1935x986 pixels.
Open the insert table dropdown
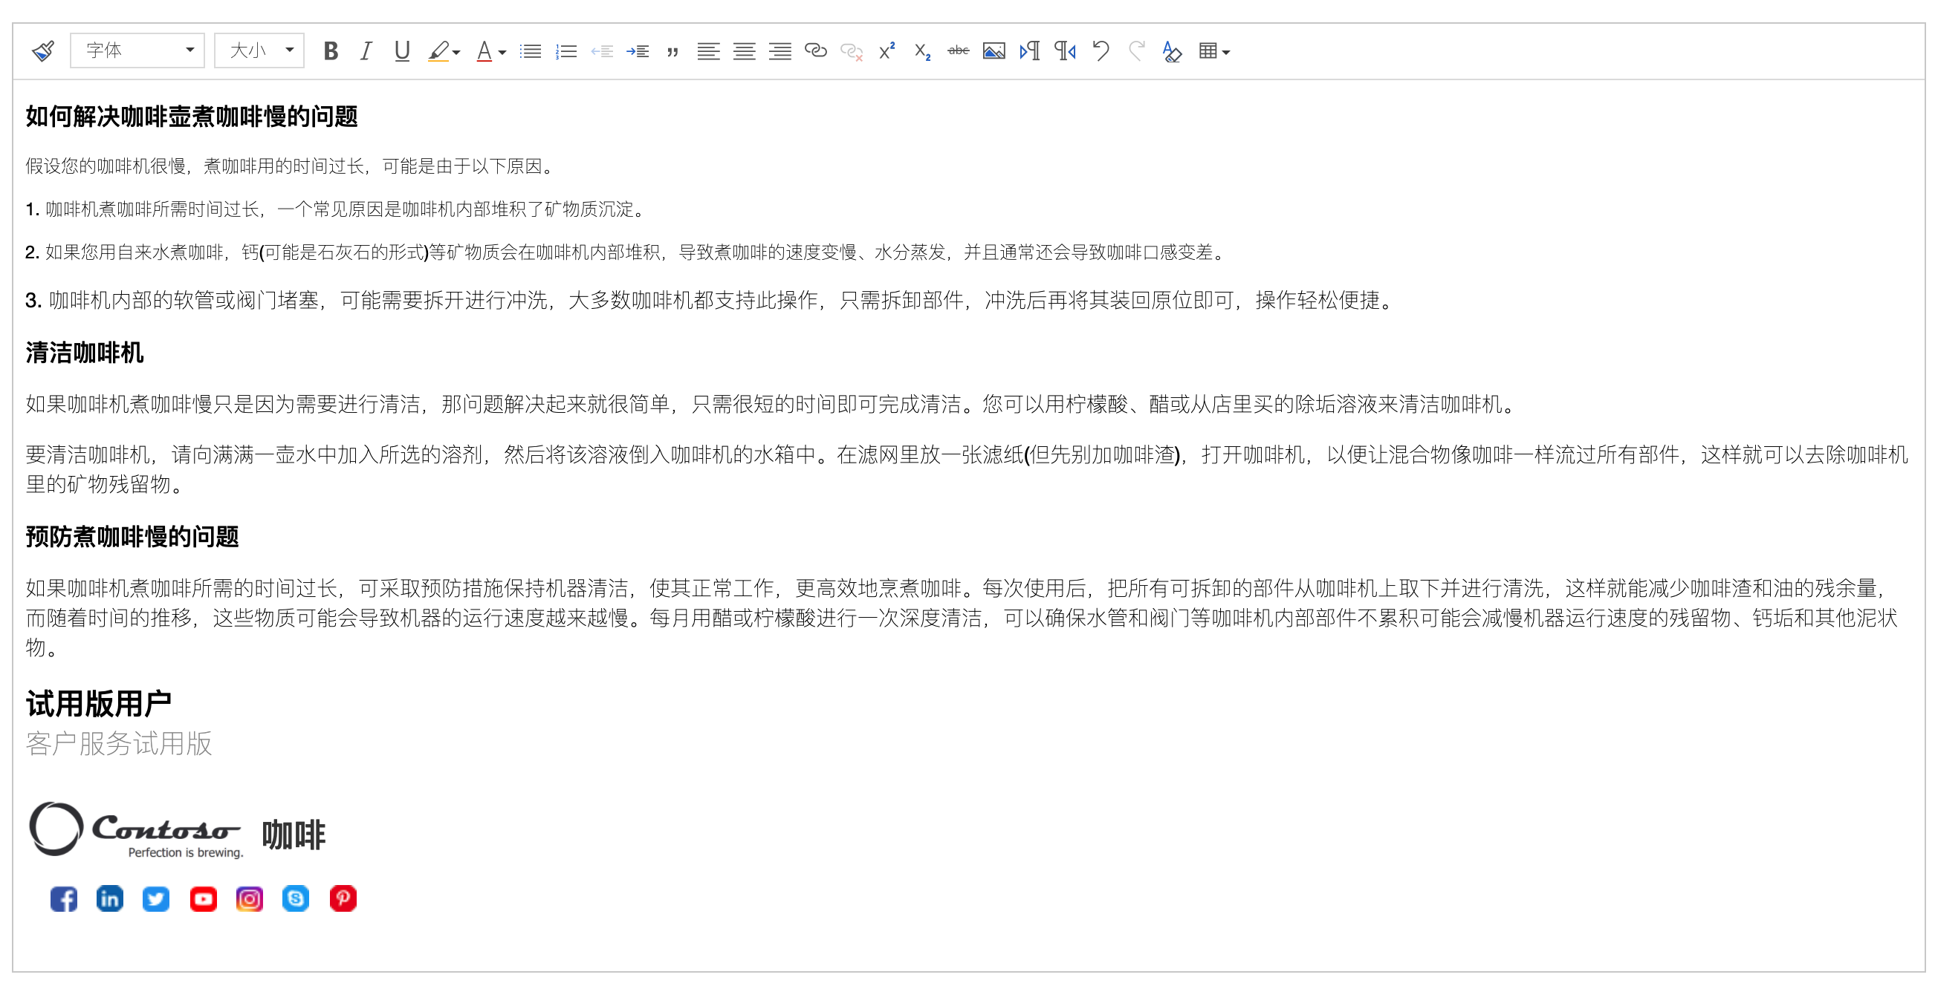coord(1214,51)
